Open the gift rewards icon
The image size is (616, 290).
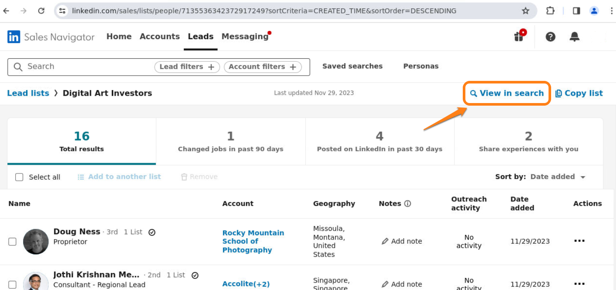pos(519,37)
